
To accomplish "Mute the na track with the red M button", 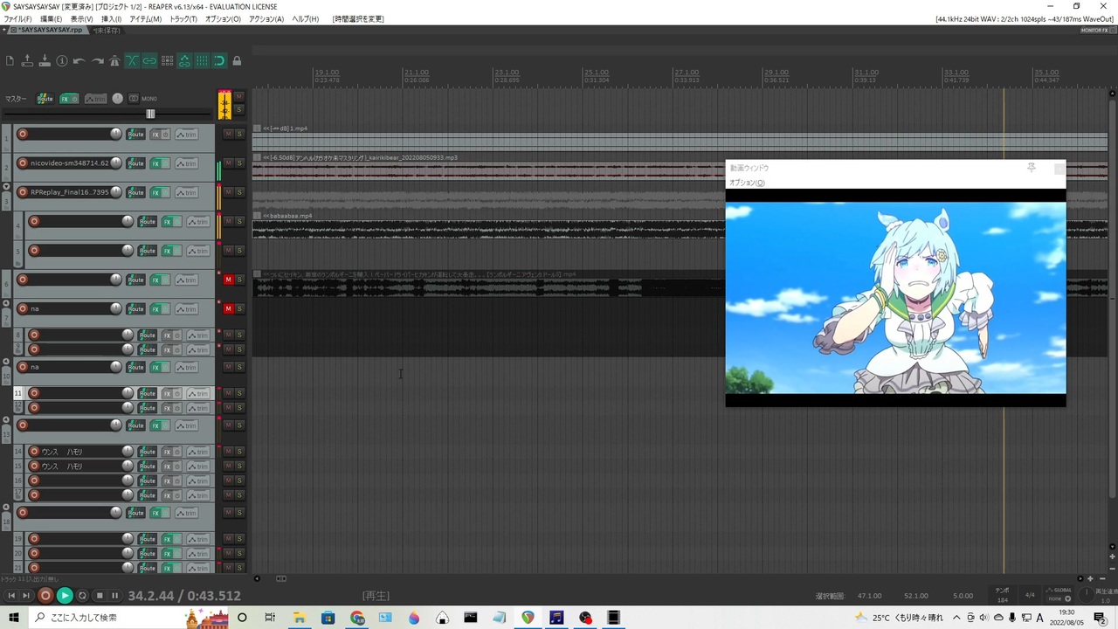I will (228, 308).
